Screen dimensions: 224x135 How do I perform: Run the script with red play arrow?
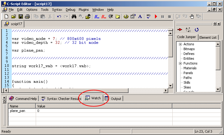[156, 16]
